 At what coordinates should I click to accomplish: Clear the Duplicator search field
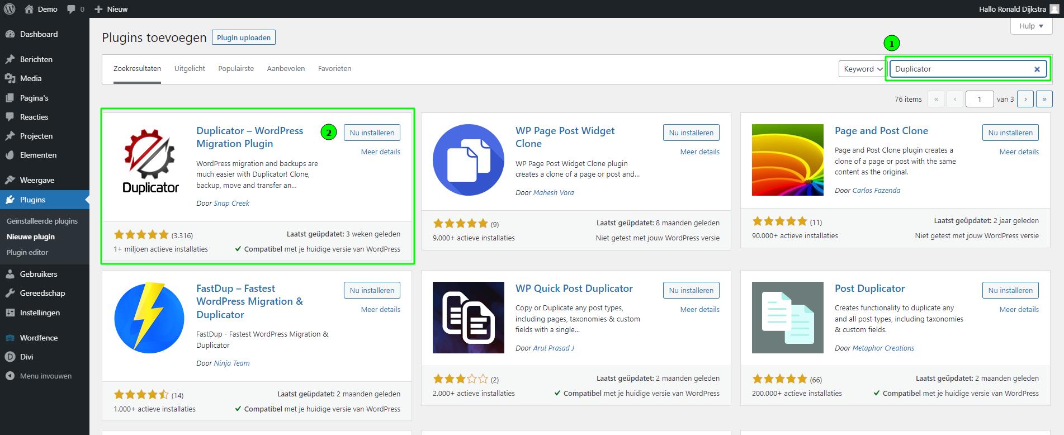pyautogui.click(x=1037, y=69)
